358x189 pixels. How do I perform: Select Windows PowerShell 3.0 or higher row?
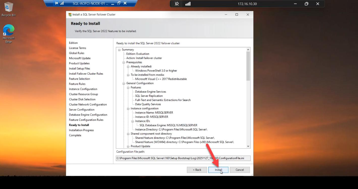(x=156, y=71)
